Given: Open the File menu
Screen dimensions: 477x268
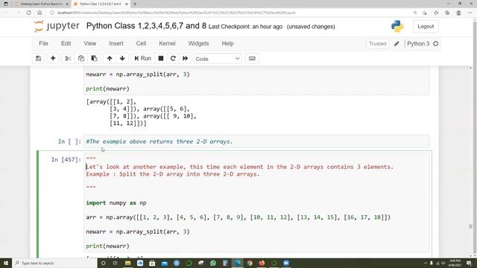Looking at the screenshot, I should (x=43, y=43).
